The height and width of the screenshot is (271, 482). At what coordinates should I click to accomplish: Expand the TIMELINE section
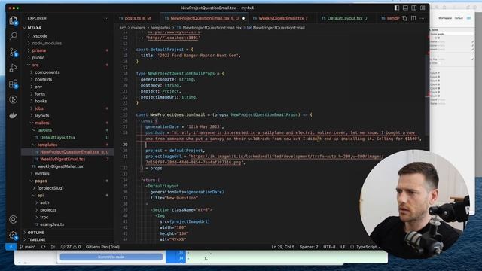(x=36, y=239)
